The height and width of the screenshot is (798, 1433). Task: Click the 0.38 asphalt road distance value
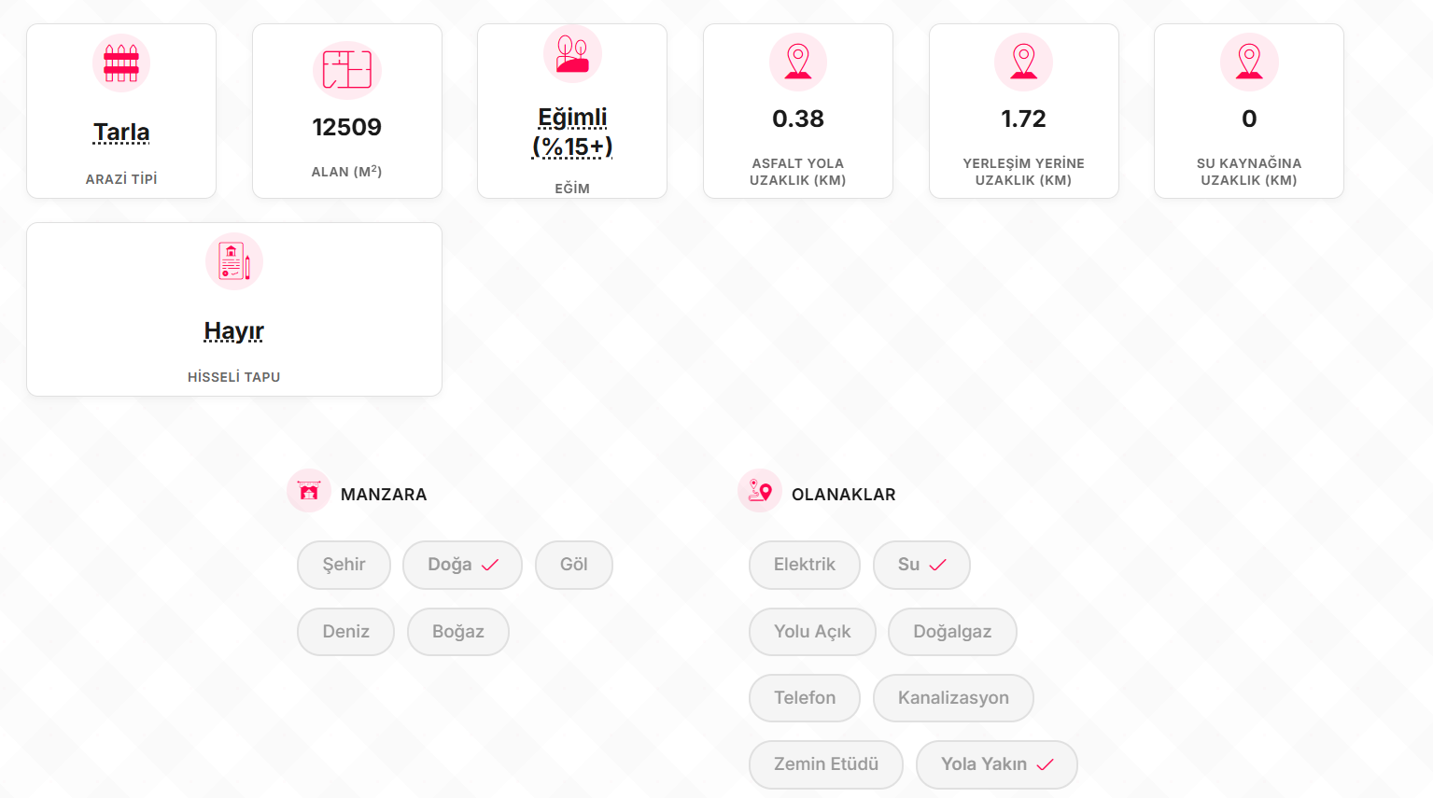point(798,119)
